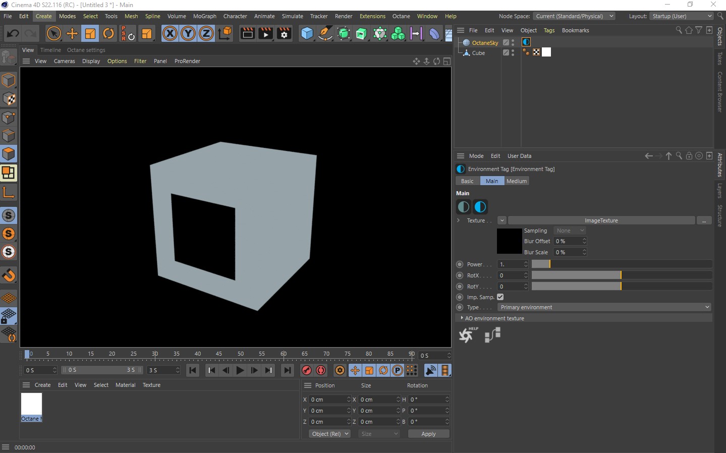Click the Power slider bar
This screenshot has width=726, height=453.
621,264
